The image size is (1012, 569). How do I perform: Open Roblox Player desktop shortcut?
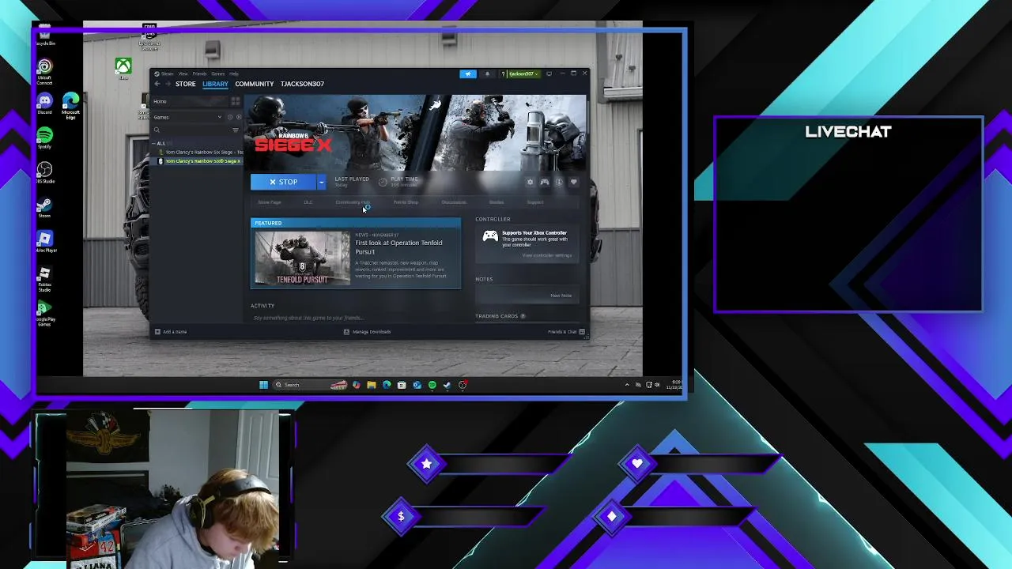[x=44, y=241]
